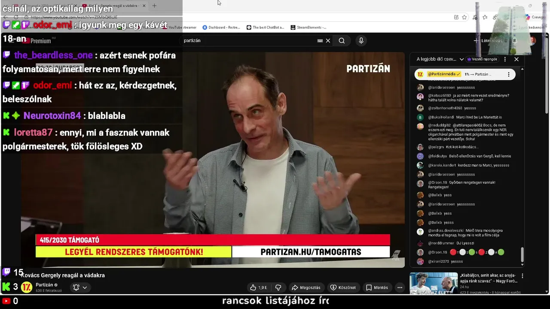Open YouTube notifications bell in header
This screenshot has height=309, width=550.
[514, 41]
